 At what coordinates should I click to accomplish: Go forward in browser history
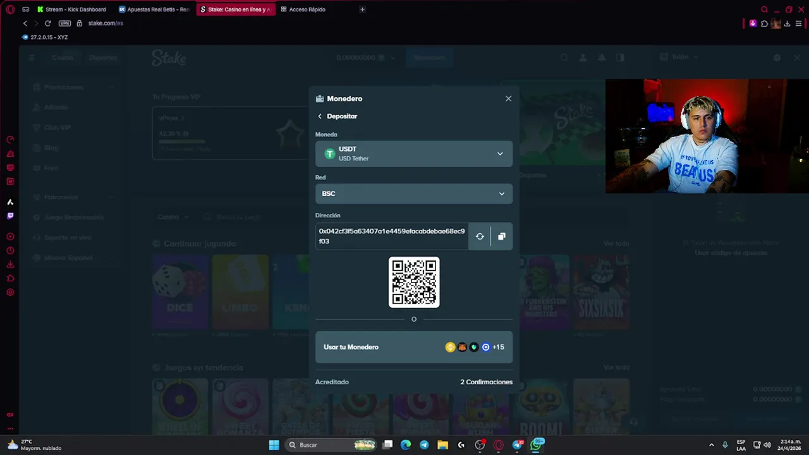click(x=36, y=23)
